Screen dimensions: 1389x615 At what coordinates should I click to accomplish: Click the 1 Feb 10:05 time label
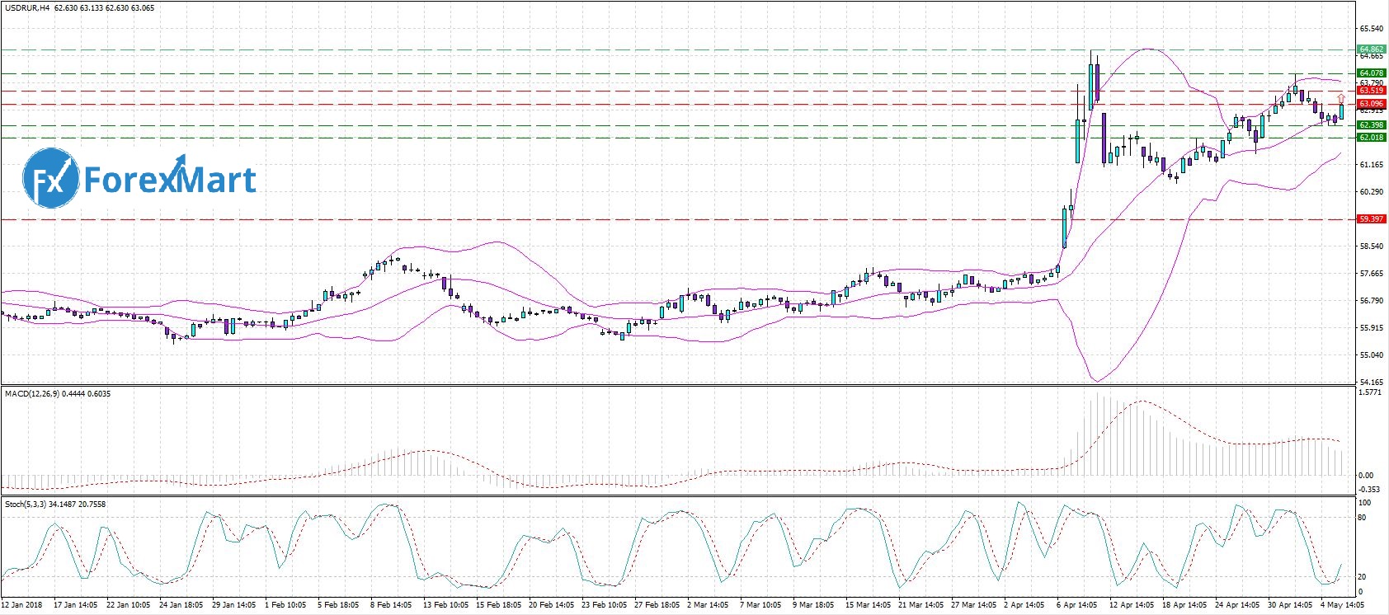click(x=285, y=605)
